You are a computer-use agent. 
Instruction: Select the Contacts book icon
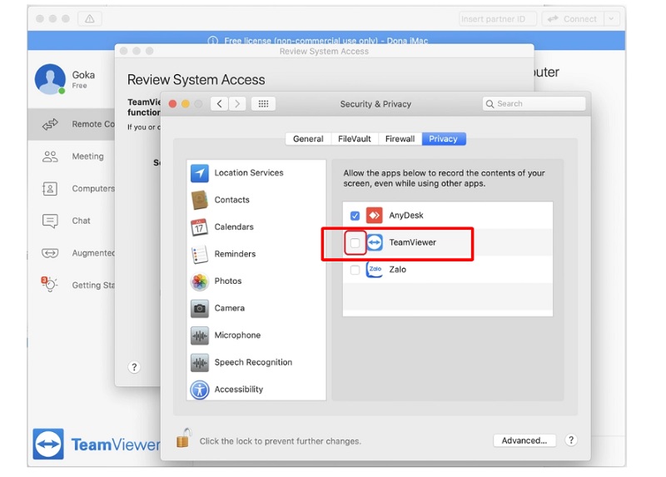[x=199, y=200]
